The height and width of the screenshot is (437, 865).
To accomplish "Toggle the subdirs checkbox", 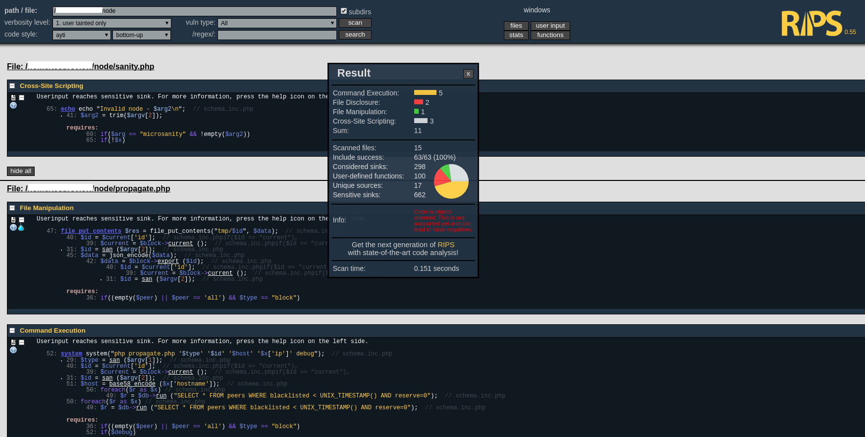I will 344,11.
